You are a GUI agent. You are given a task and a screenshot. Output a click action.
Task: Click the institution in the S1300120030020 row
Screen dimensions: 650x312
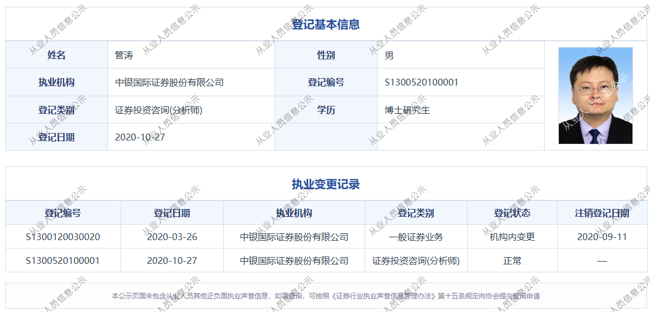tap(294, 237)
